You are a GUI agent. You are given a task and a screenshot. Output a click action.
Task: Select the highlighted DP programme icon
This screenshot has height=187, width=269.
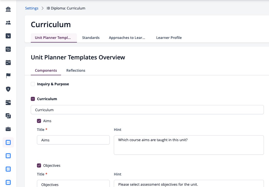(x=8, y=142)
